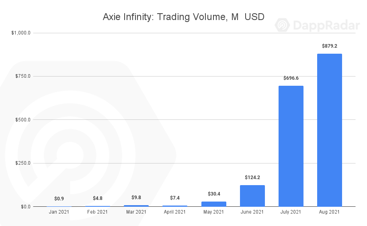
Task: Click the DappRadar radar logo icon
Action: pos(283,25)
